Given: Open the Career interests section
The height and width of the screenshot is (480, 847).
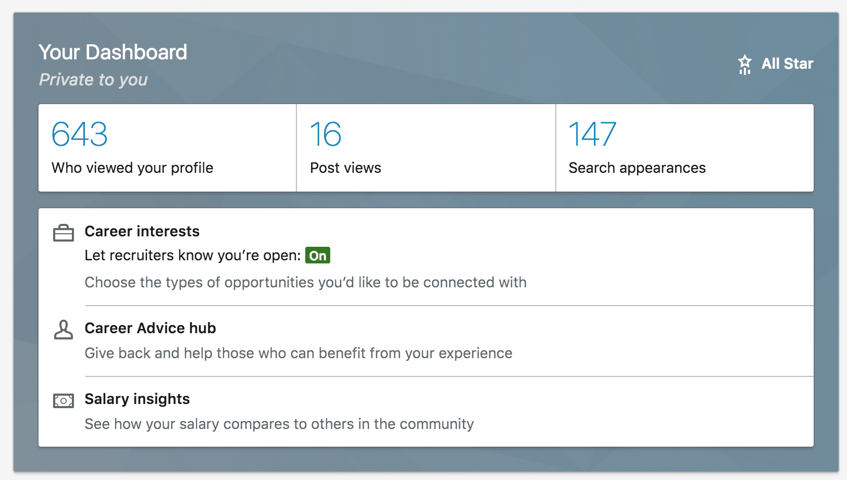Looking at the screenshot, I should pyautogui.click(x=142, y=232).
